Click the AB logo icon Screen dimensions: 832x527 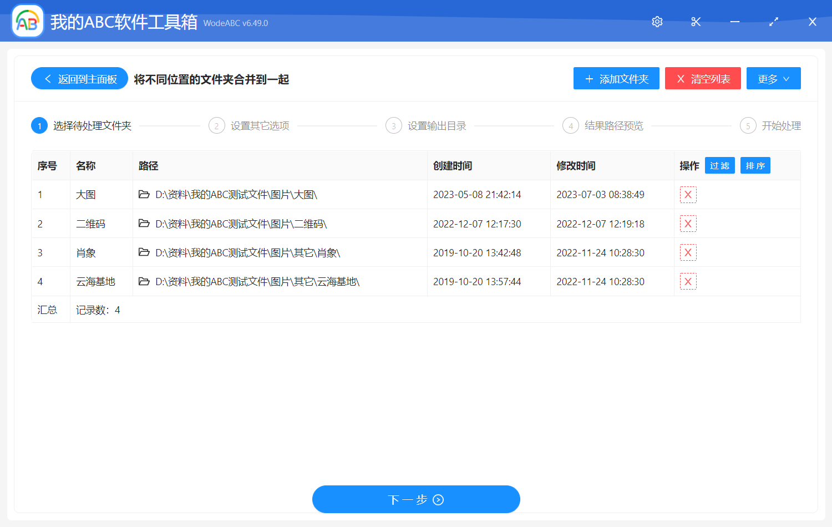coord(27,22)
